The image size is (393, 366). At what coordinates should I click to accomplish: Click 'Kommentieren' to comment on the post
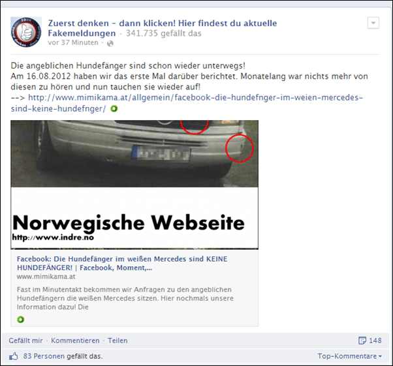point(75,341)
